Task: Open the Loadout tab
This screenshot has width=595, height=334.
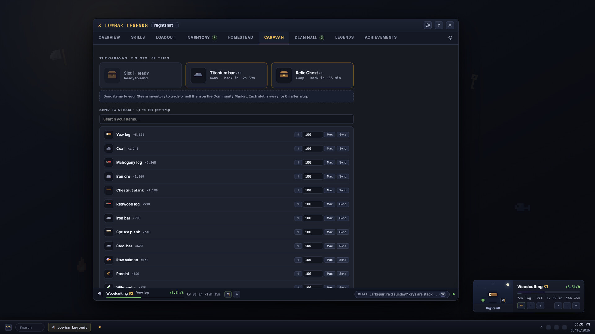Action: tap(165, 37)
